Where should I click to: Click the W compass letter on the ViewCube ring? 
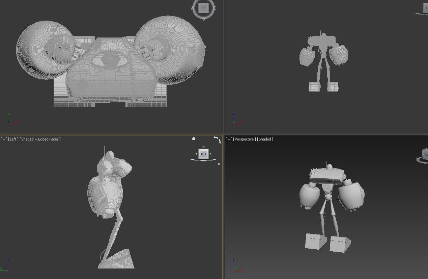pyautogui.click(x=193, y=8)
